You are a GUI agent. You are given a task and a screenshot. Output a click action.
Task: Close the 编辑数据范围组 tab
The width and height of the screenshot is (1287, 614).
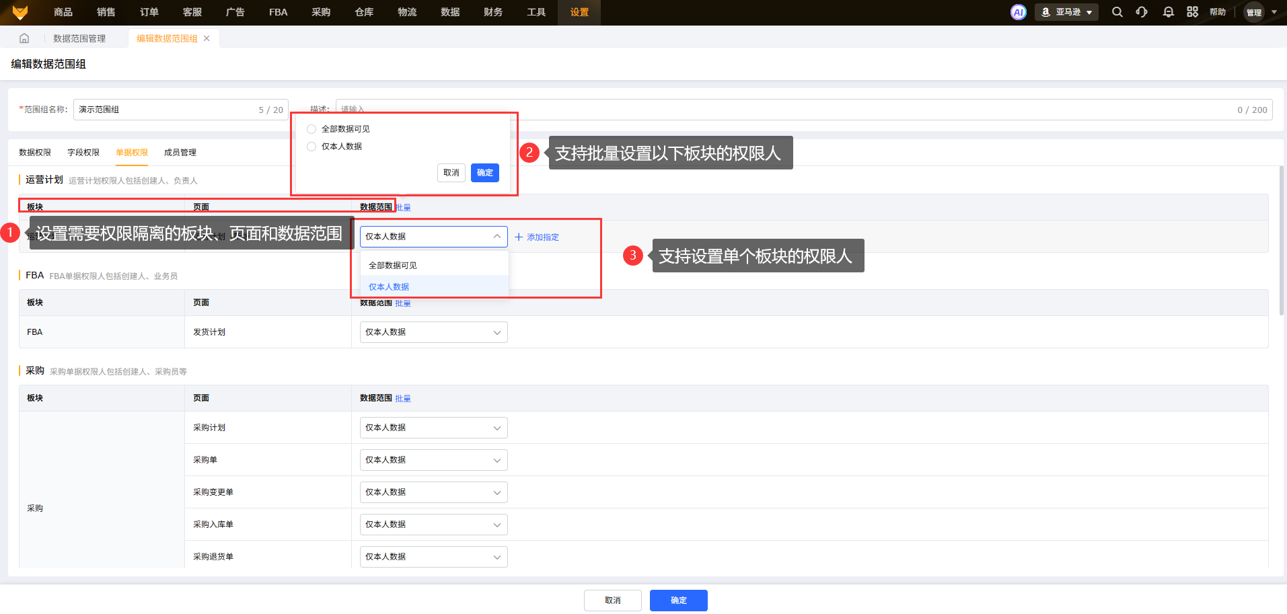pyautogui.click(x=207, y=38)
